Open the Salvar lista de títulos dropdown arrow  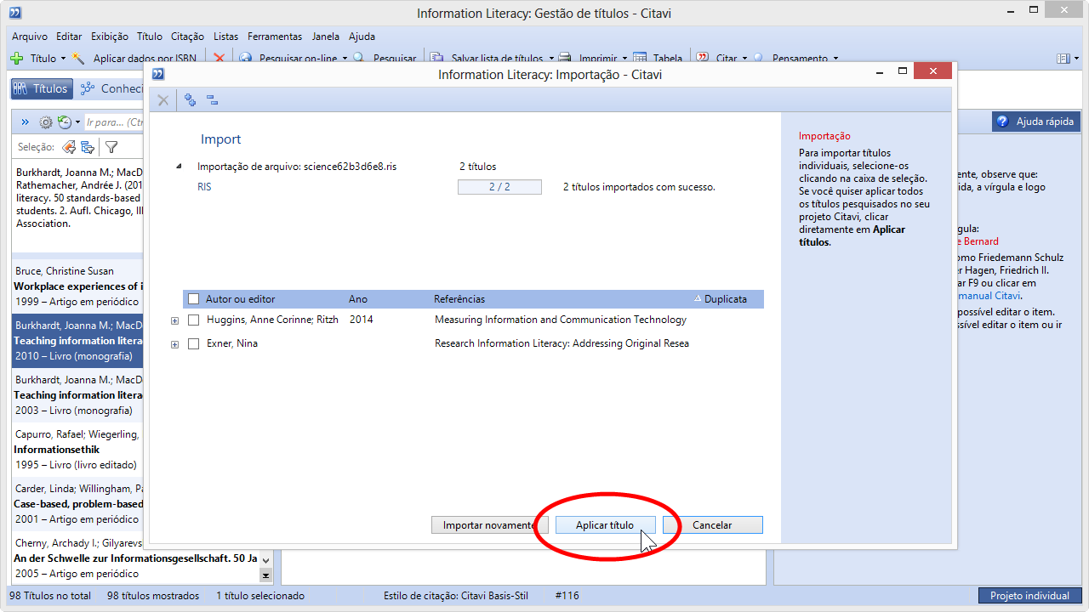(x=551, y=59)
